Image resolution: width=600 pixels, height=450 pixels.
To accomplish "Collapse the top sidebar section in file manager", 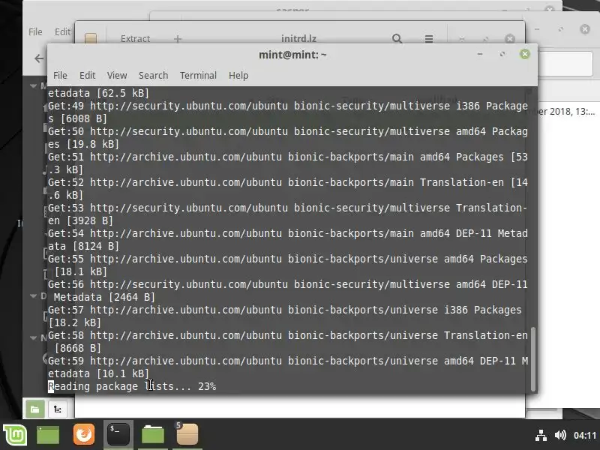I will pyautogui.click(x=33, y=85).
